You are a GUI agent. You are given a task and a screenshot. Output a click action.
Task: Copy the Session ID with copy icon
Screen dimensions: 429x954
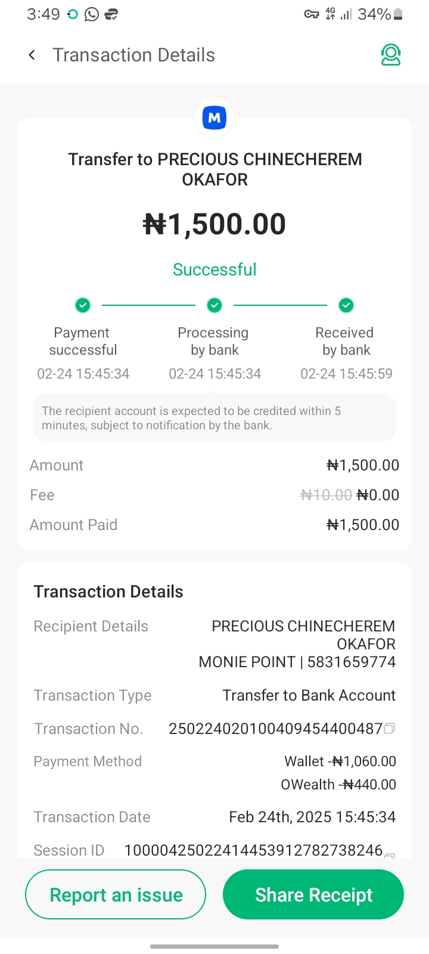(x=390, y=855)
